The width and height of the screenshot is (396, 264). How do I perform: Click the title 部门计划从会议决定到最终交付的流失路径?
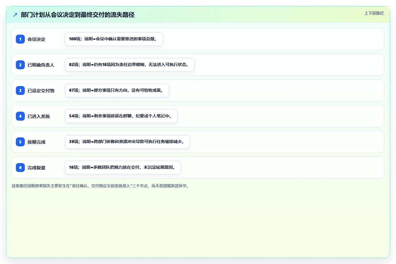coord(78,15)
